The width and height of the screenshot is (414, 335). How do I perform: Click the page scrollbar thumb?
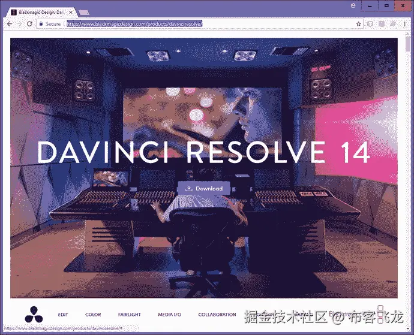[x=408, y=44]
